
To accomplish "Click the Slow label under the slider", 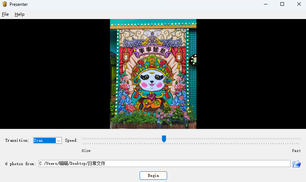I will tap(86, 151).
